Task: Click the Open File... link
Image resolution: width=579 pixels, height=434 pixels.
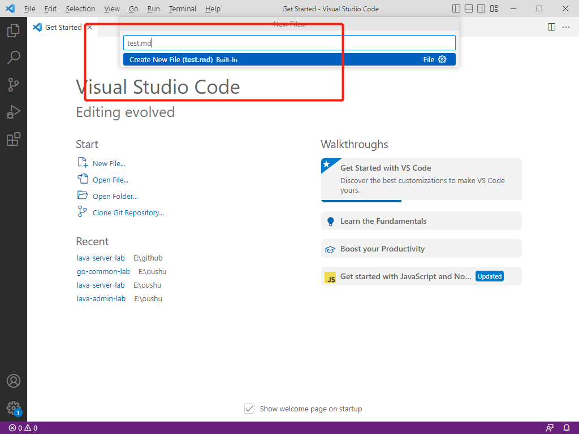Action: [110, 180]
